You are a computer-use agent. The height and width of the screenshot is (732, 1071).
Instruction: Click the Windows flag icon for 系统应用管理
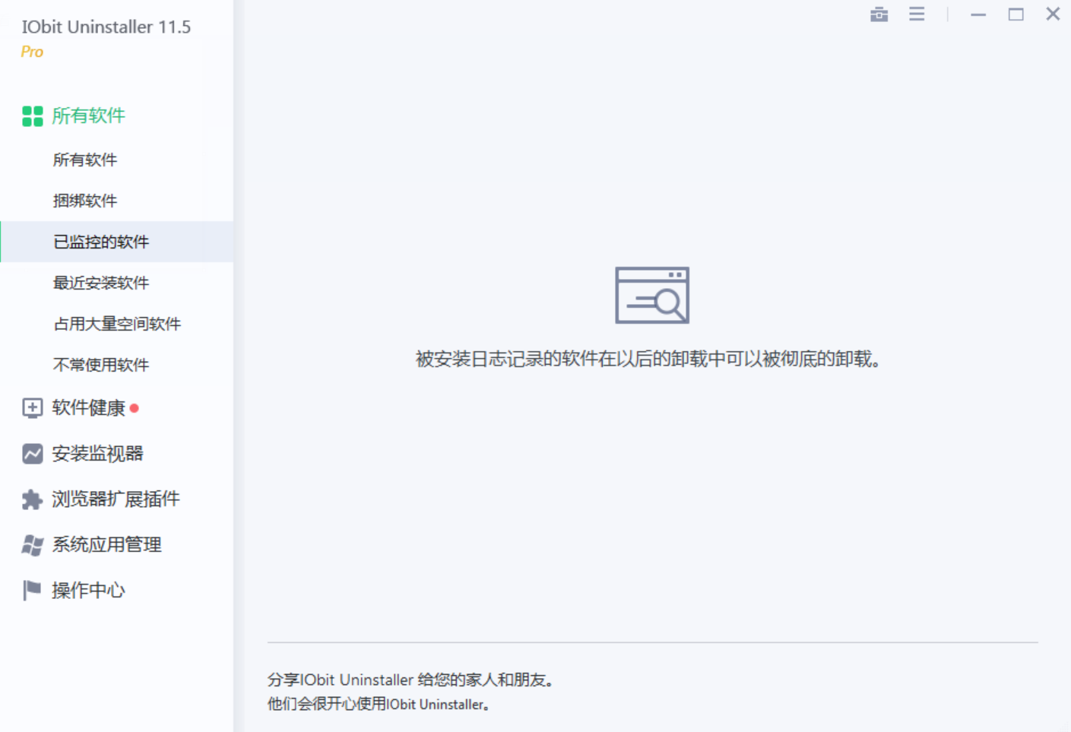click(32, 545)
